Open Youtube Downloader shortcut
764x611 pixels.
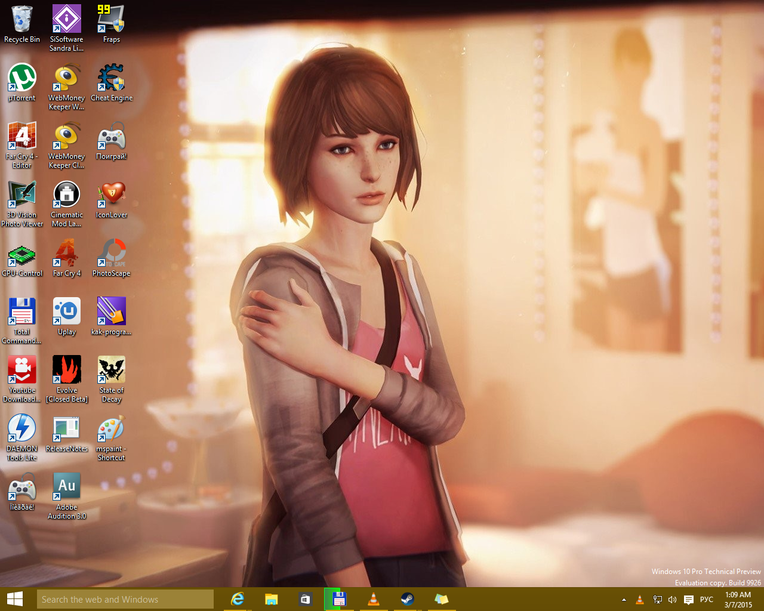pyautogui.click(x=22, y=379)
